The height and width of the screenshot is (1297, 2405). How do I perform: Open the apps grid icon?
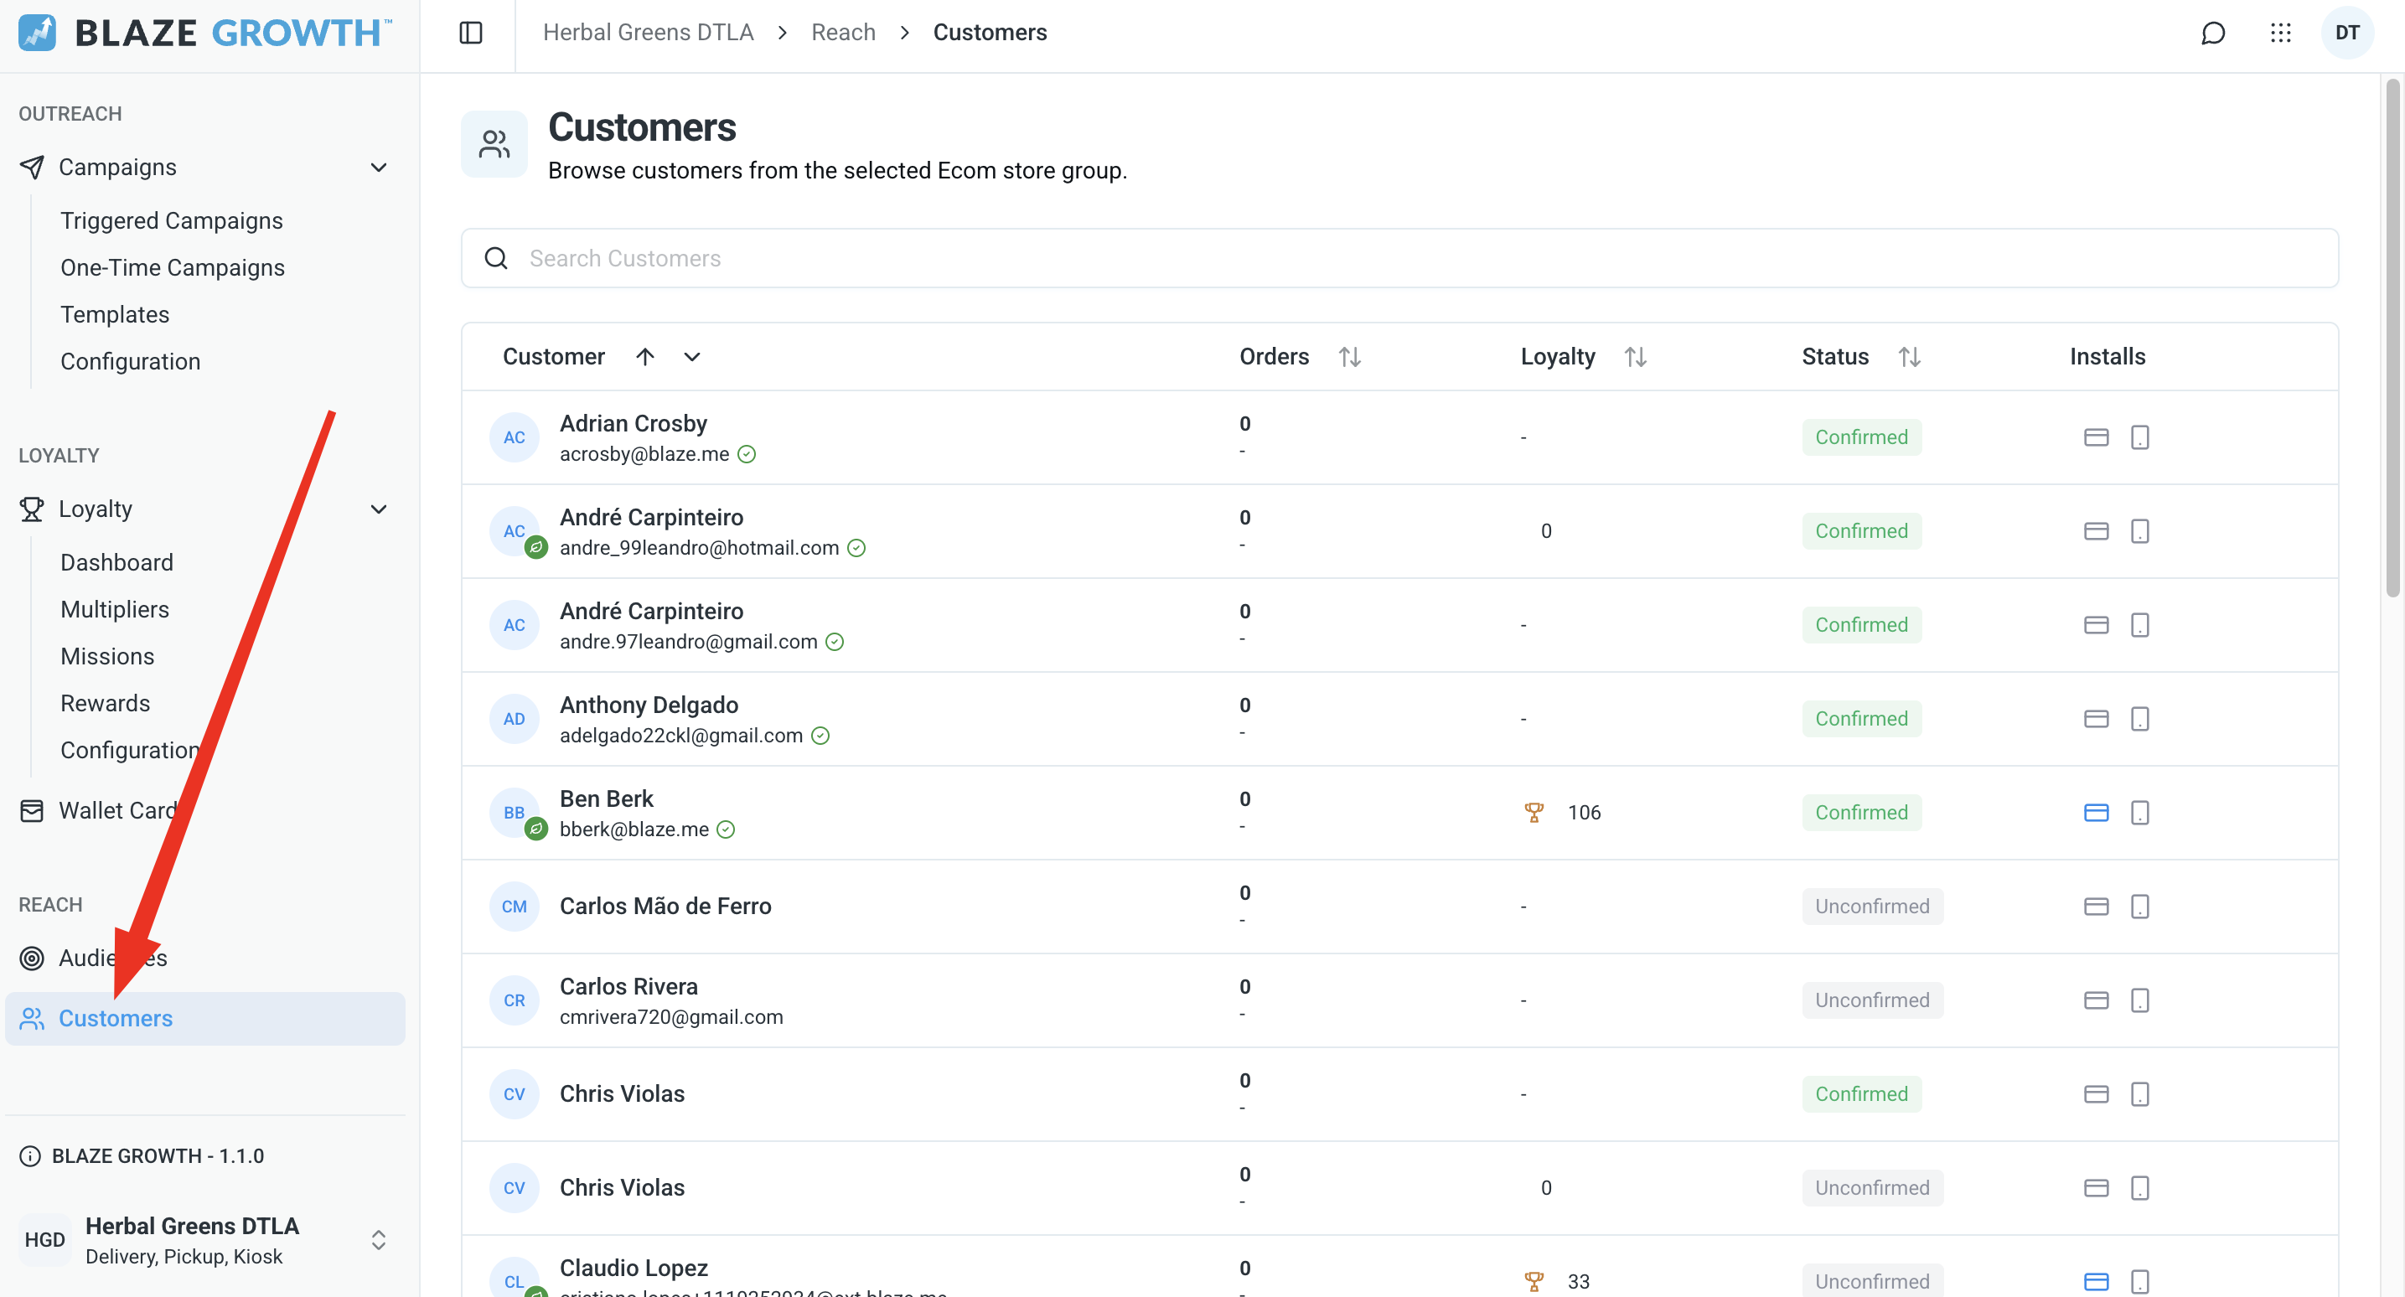coord(2280,33)
